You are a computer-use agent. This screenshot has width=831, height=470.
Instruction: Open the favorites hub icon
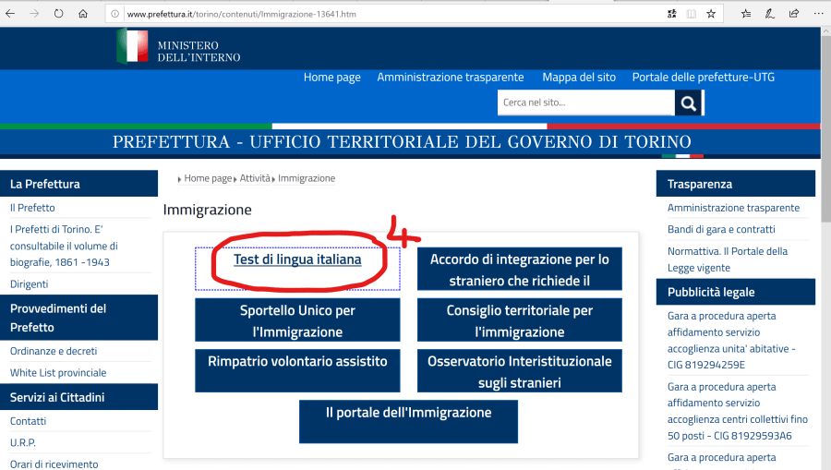coord(746,14)
